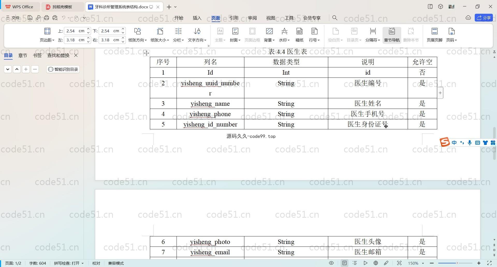Screen dimensions: 497x267
Task: Click the zoom out minus button
Action: [x=432, y=263]
